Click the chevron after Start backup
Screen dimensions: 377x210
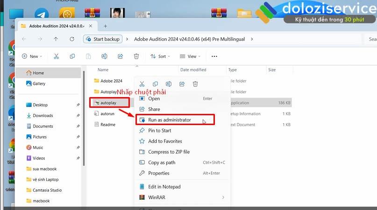(127, 39)
